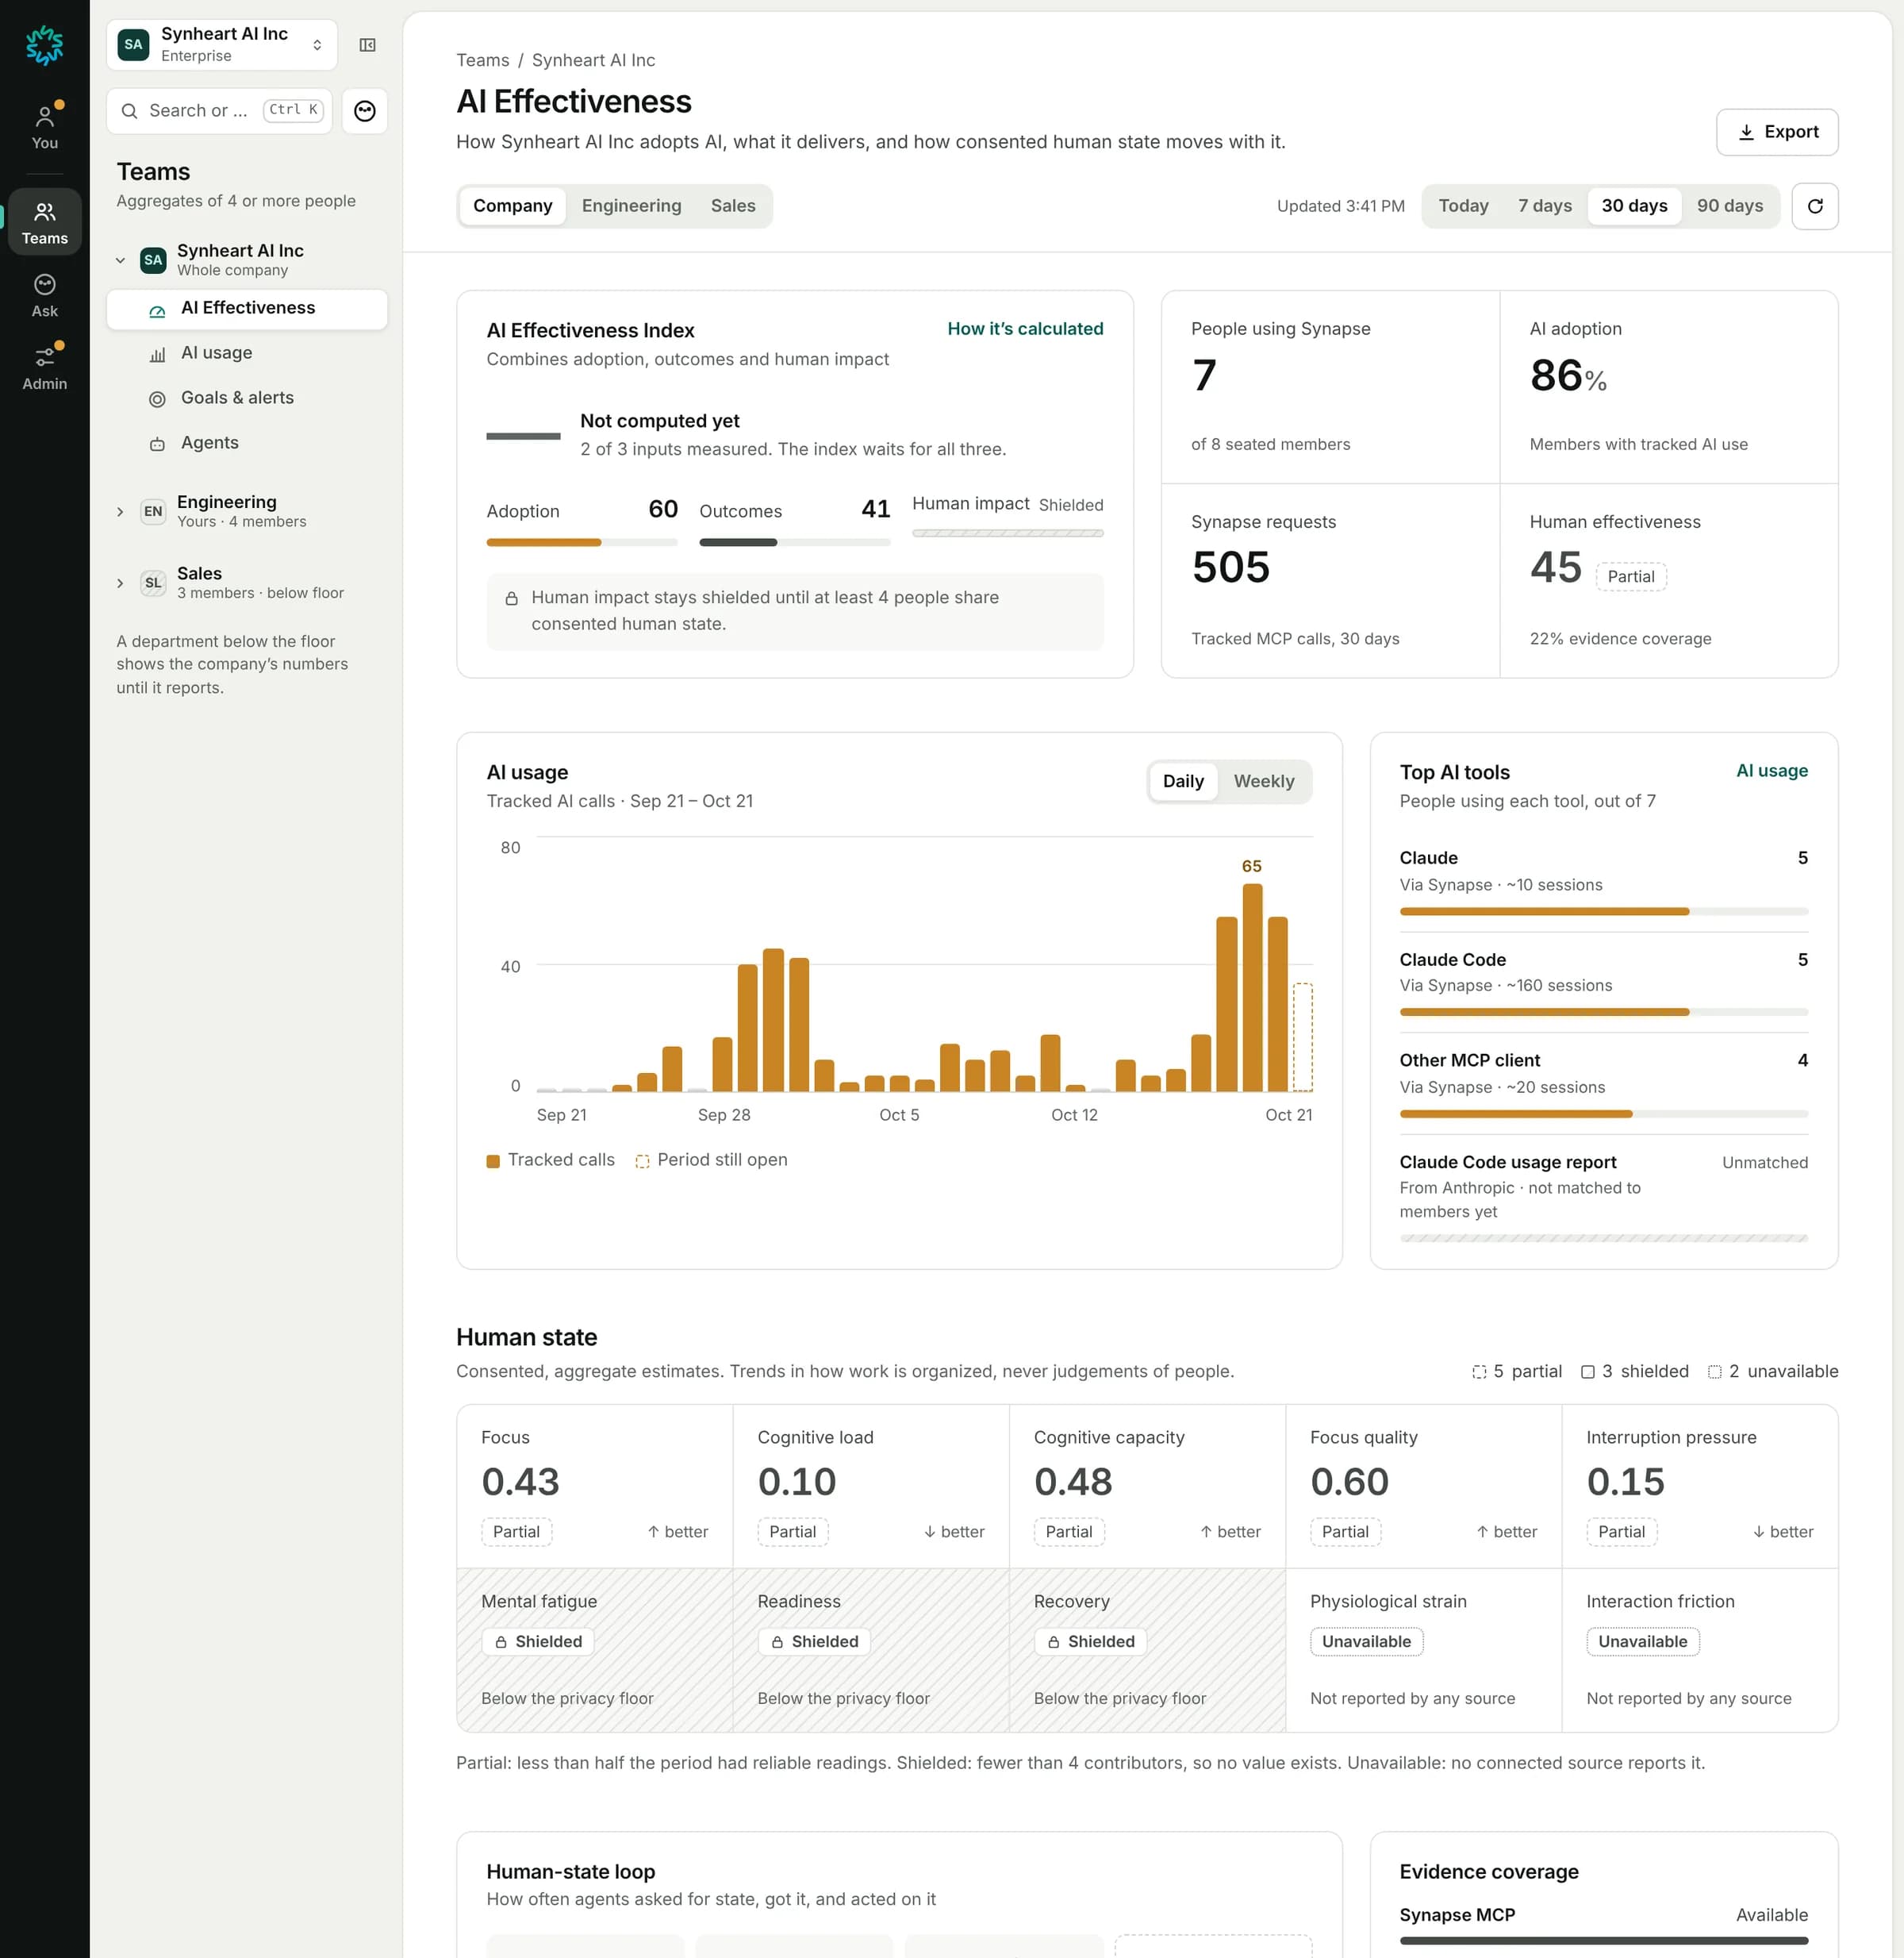Expand the Sales team chevron
The image size is (1904, 1958).
coord(120,583)
